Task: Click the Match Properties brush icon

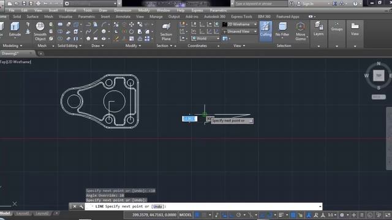Action: click(116, 38)
